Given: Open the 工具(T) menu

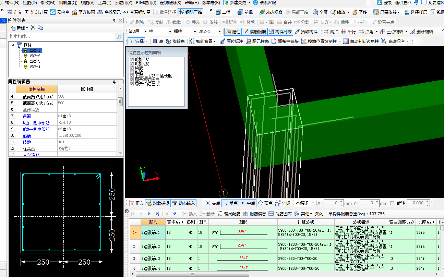Looking at the screenshot, I should [x=105, y=2].
